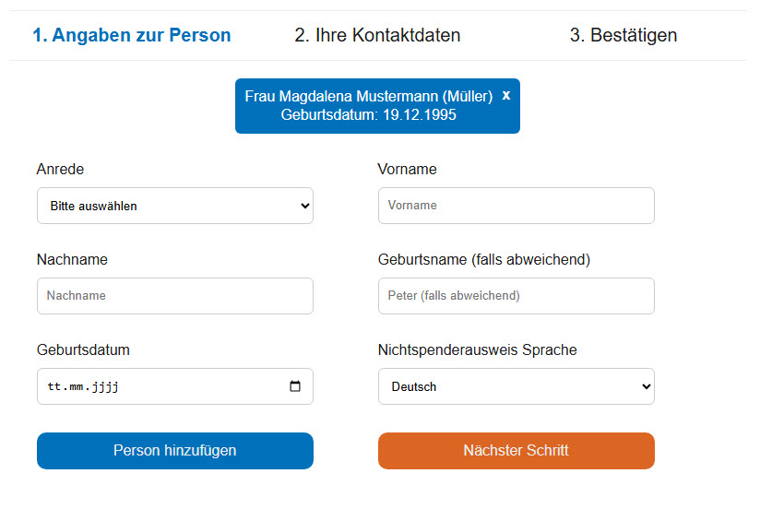Select the Frau Magdalena Mustermann person badge

(x=369, y=106)
